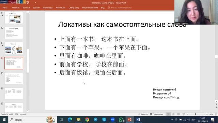Click the 'Слайд 14 из 27' status indicator
Screen dimensions: 218x123
point(7,114)
